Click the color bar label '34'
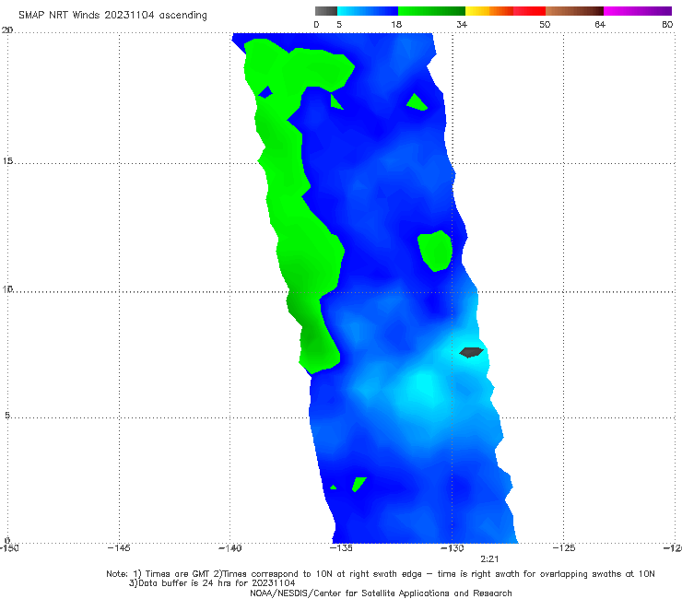Screen dimensions: 682x599 [462, 24]
